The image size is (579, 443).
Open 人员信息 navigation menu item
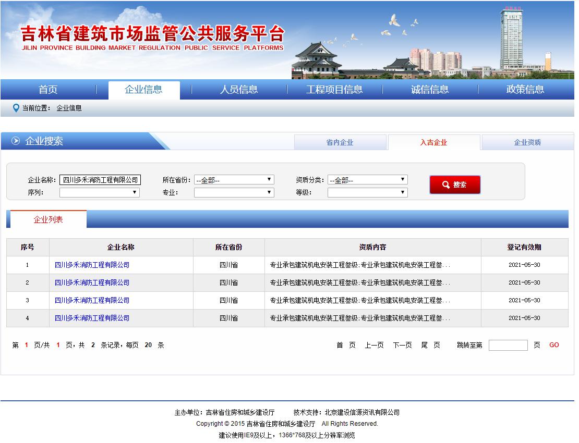(239, 90)
